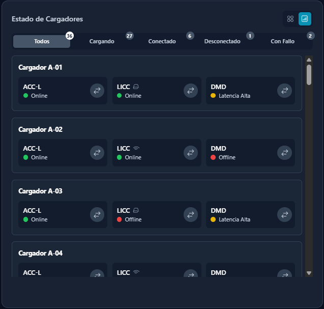Click swap icon for A-03 ACC-L

tap(97, 214)
